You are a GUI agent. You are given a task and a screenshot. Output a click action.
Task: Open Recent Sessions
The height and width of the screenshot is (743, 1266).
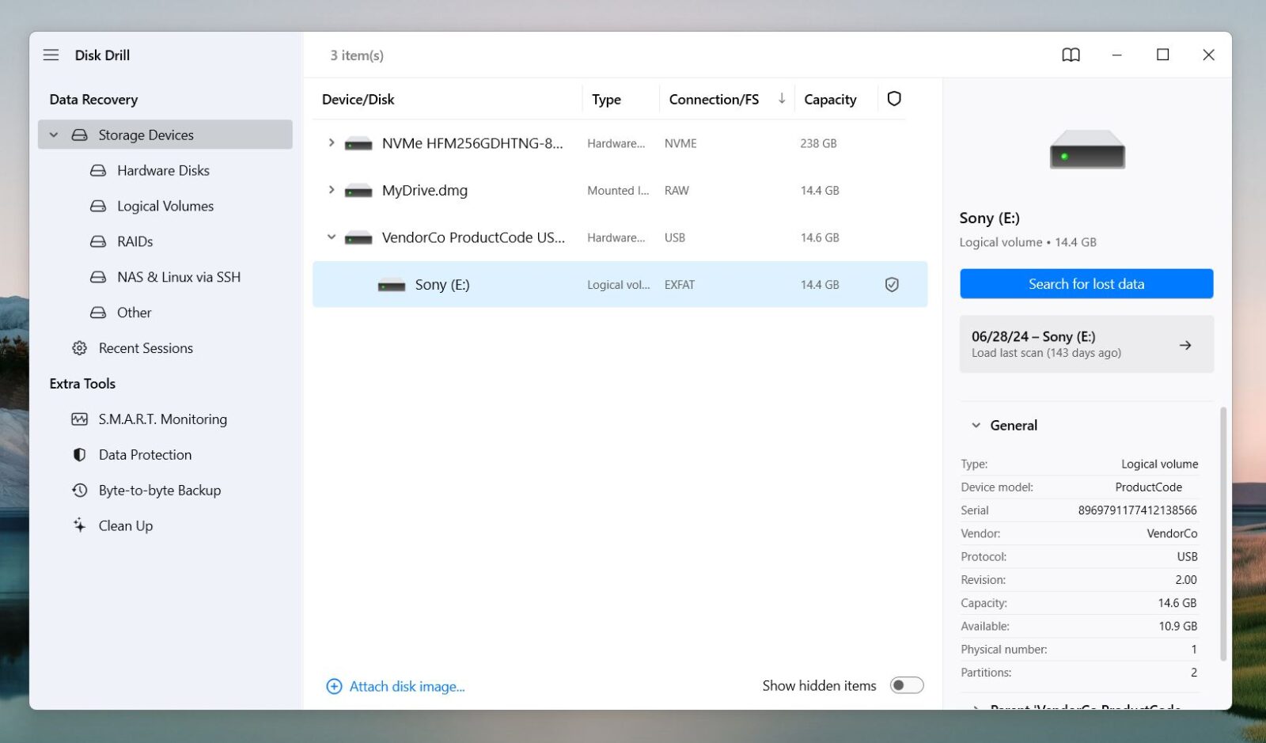pyautogui.click(x=145, y=348)
